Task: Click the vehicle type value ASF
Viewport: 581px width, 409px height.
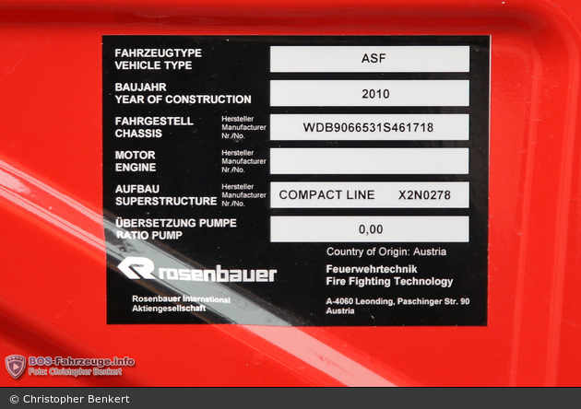Action: [373, 58]
